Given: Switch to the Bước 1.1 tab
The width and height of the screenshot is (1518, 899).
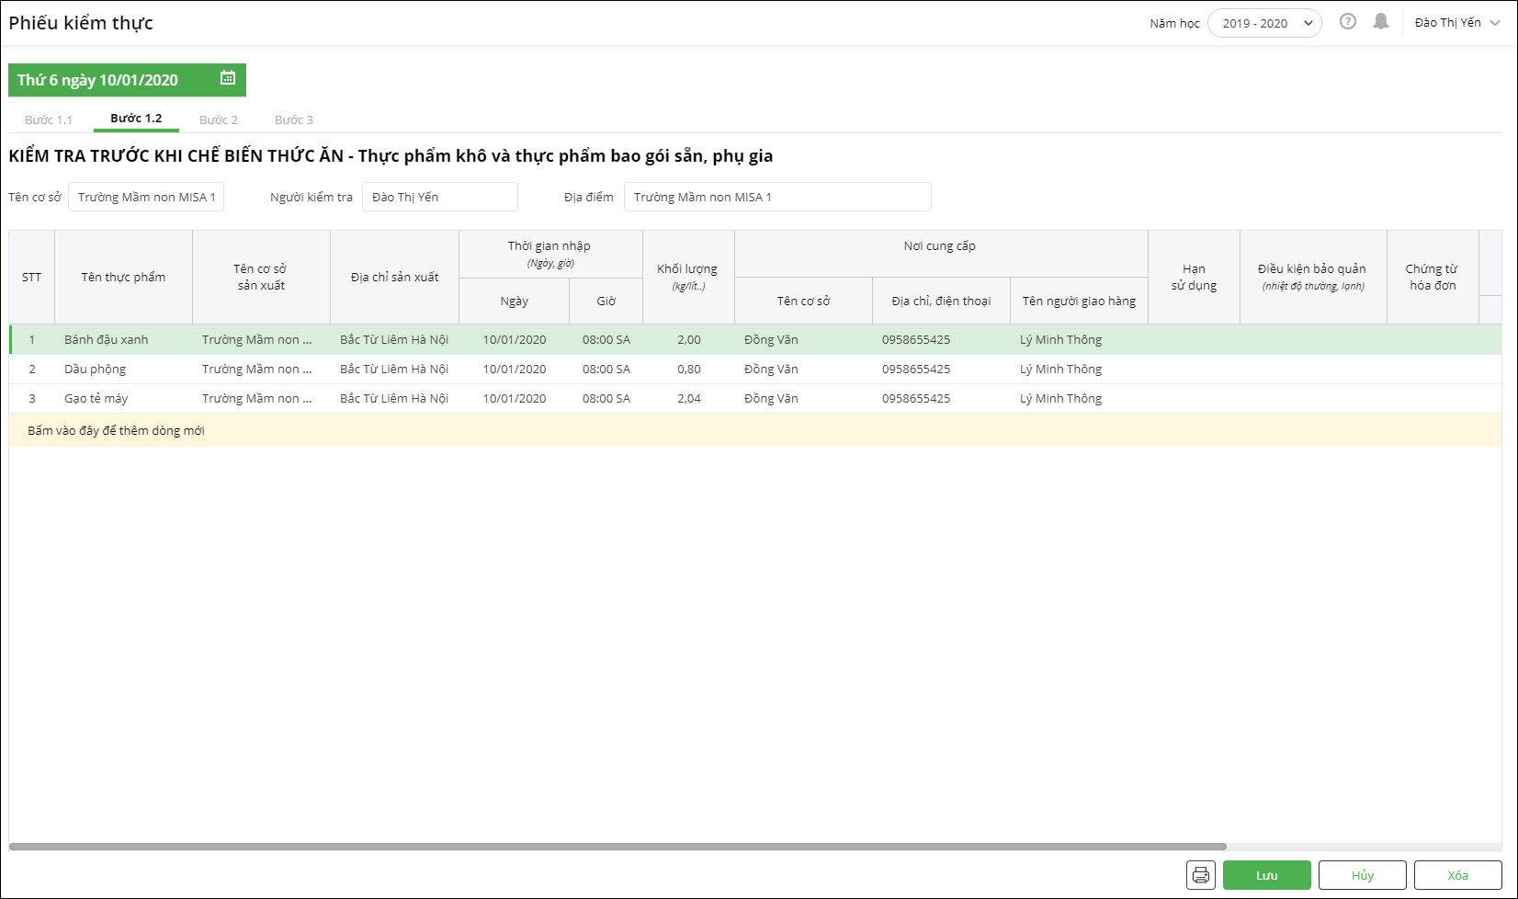Looking at the screenshot, I should [49, 119].
